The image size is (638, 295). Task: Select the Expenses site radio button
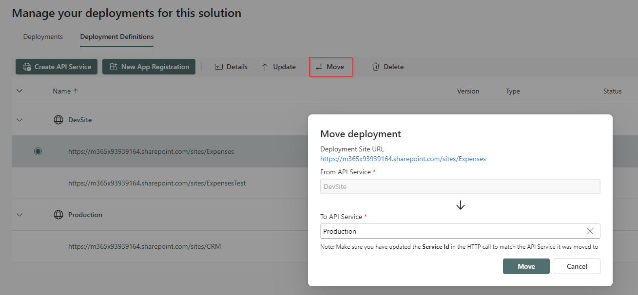[x=38, y=151]
